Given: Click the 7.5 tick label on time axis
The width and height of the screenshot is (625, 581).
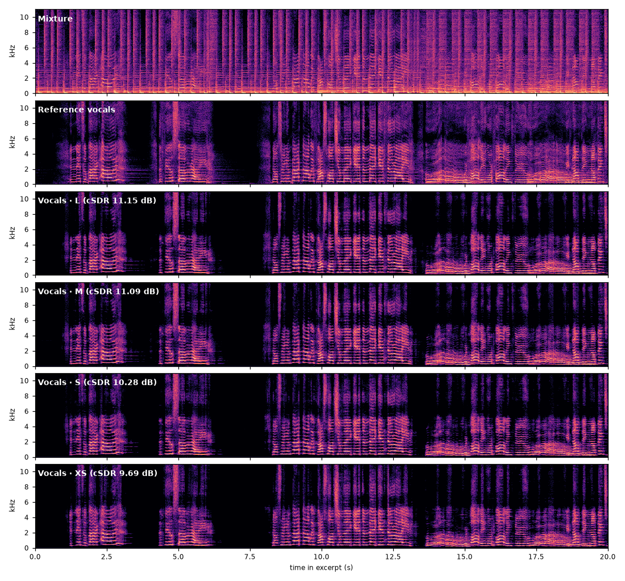Looking at the screenshot, I should click(x=250, y=557).
